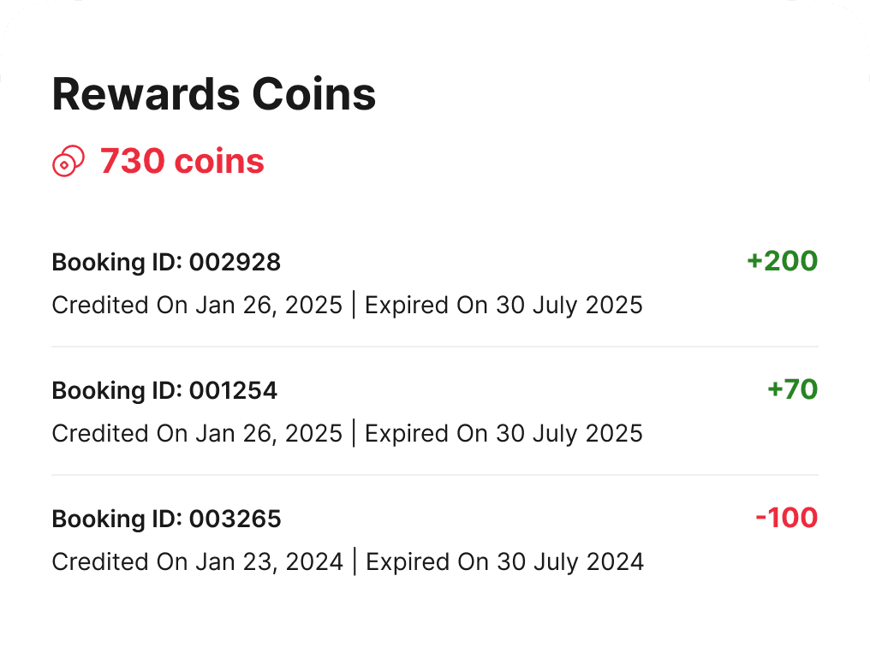This screenshot has width=870, height=647.
Task: Click Expired On 30 July 2025 in second entry
Action: pos(504,433)
